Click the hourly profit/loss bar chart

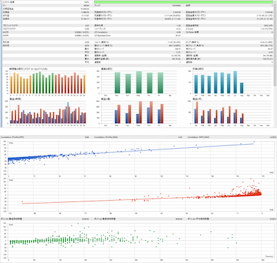(47, 113)
